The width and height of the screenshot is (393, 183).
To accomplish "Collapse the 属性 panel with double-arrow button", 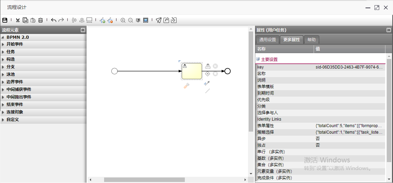I will (x=389, y=30).
